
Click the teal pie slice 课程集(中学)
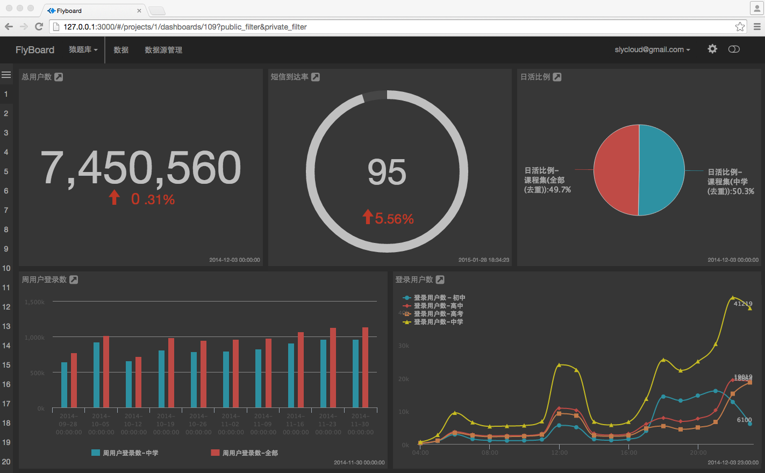pos(662,170)
